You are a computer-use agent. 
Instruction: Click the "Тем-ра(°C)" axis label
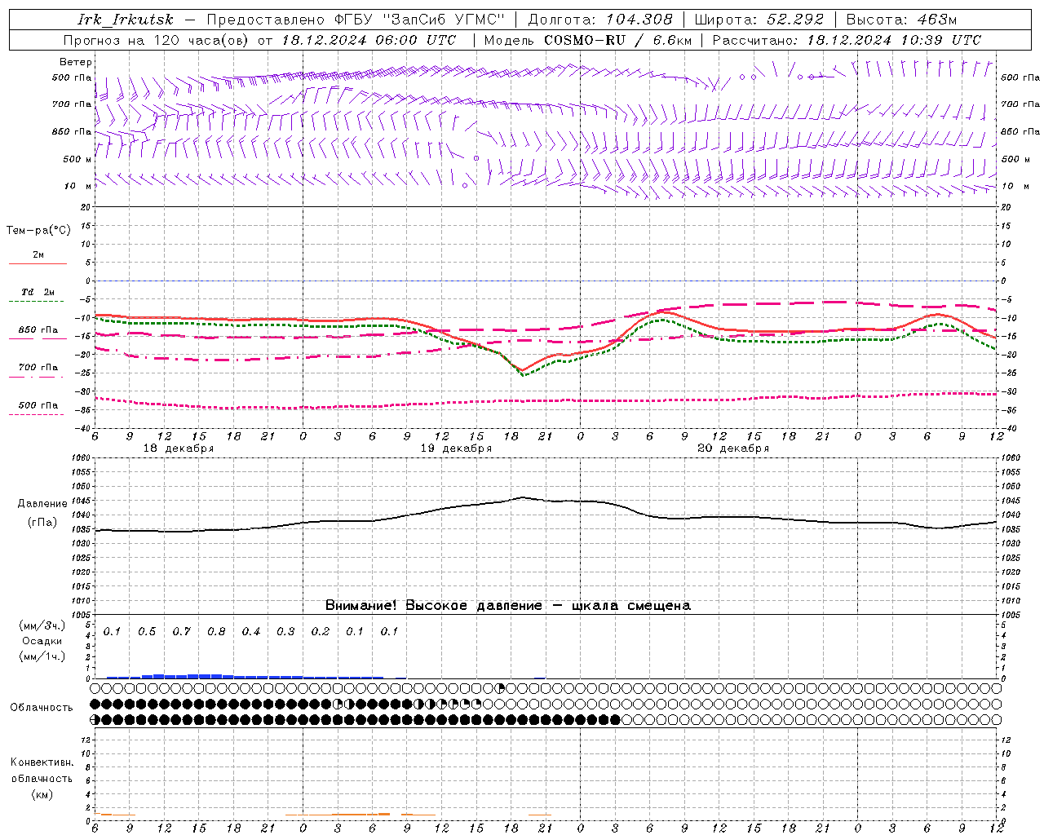click(x=38, y=231)
